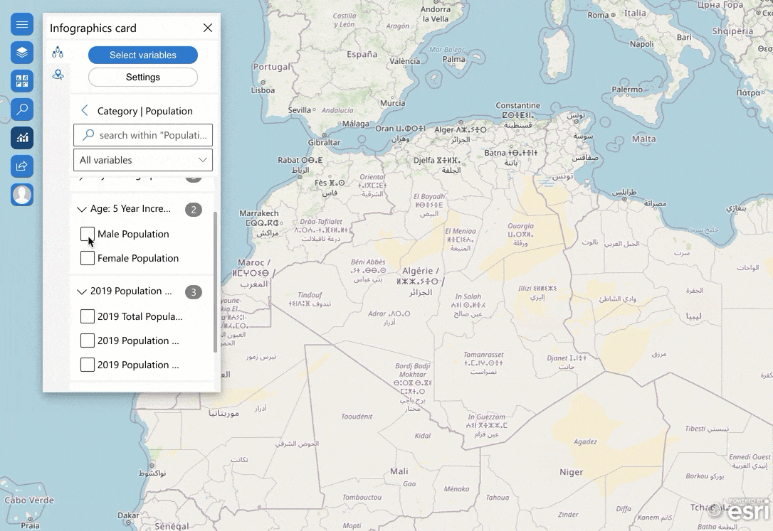Click the Marrakech label on the map
773x531 pixels.
(x=259, y=213)
